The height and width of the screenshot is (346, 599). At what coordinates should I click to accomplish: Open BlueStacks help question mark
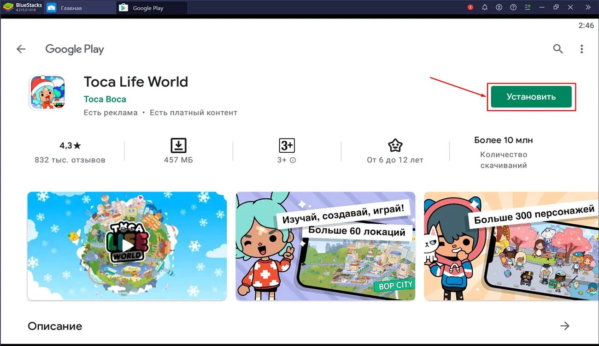513,7
